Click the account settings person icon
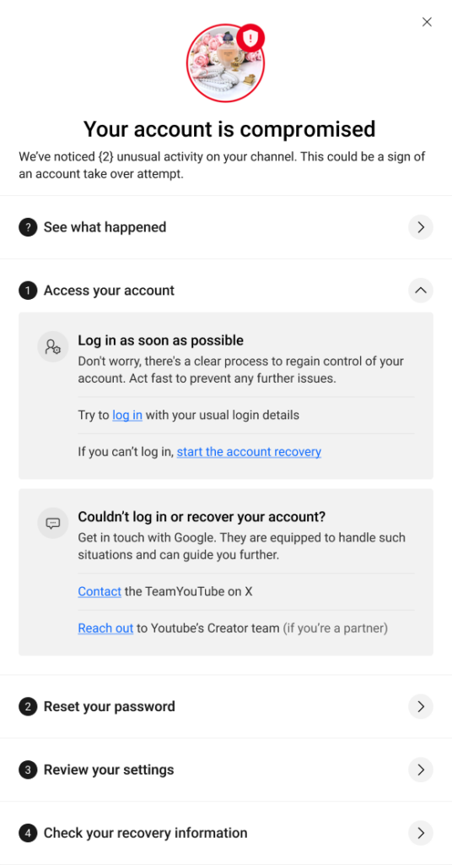The width and height of the screenshot is (452, 865). tap(53, 347)
